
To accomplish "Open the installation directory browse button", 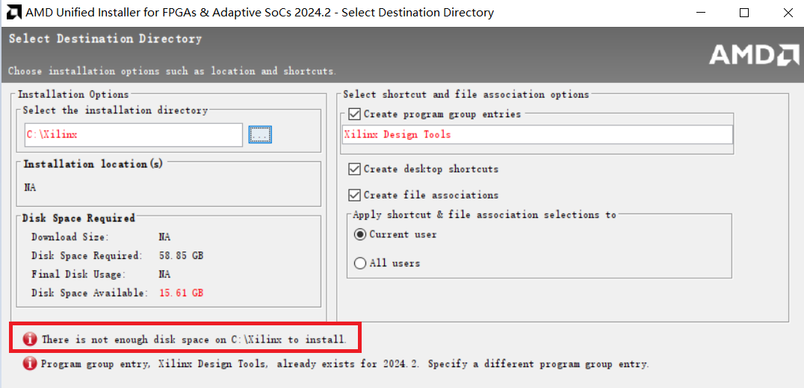I will 260,134.
